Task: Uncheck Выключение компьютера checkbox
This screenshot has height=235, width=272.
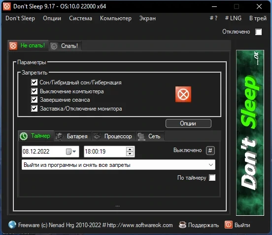Action: (x=34, y=91)
